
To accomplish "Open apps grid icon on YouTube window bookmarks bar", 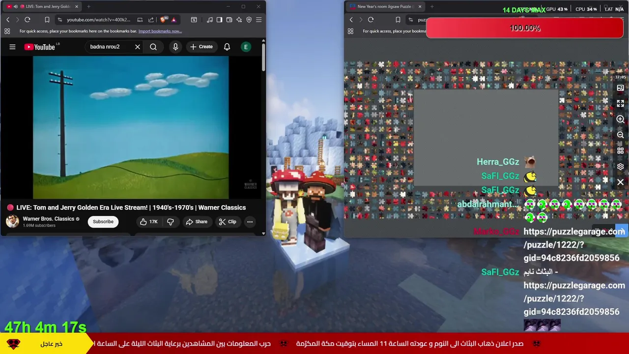I will [x=7, y=31].
